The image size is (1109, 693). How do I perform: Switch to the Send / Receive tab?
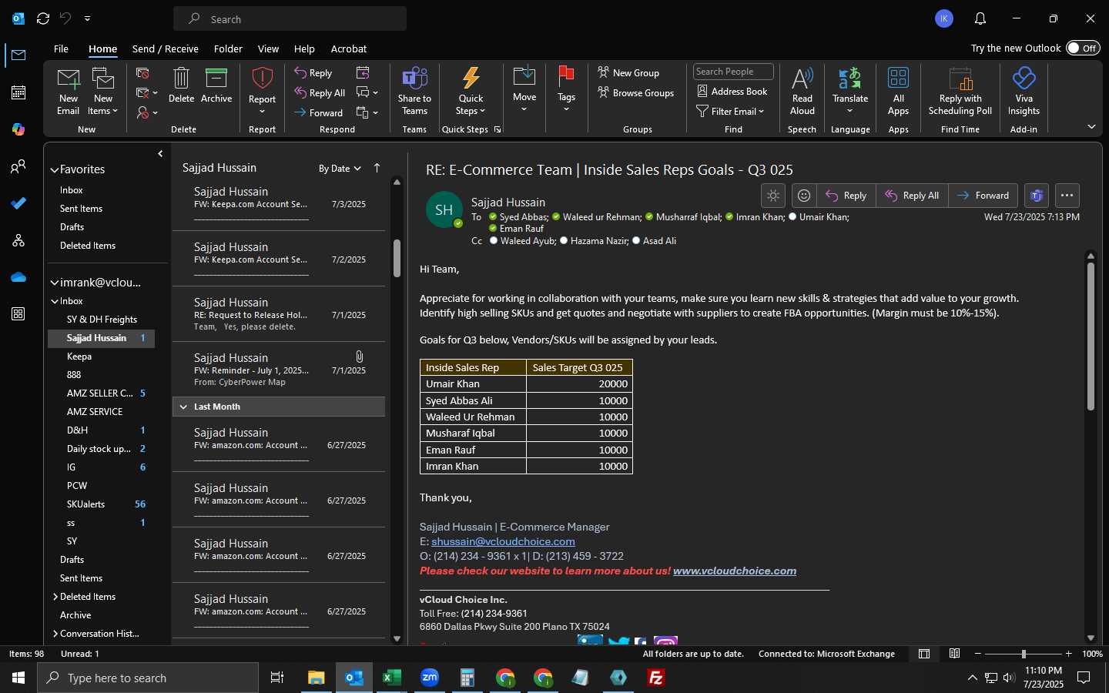pyautogui.click(x=166, y=49)
